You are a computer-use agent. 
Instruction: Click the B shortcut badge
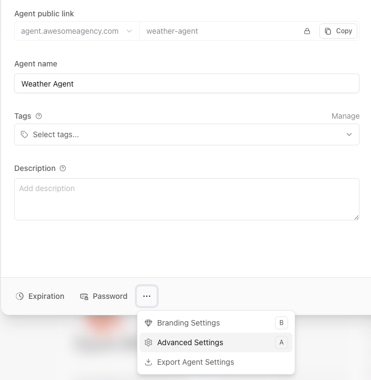[282, 323]
